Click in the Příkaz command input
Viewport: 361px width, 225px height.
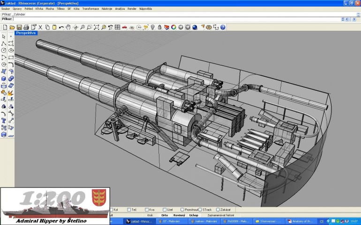176,19
